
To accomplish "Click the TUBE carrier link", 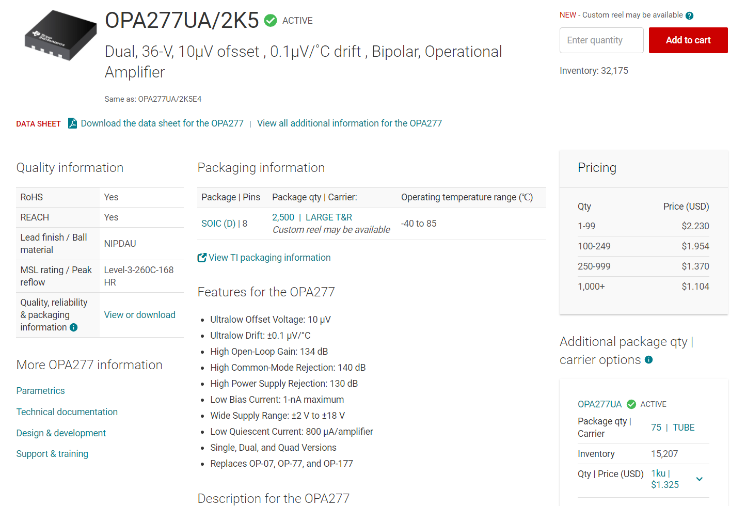I will (684, 428).
